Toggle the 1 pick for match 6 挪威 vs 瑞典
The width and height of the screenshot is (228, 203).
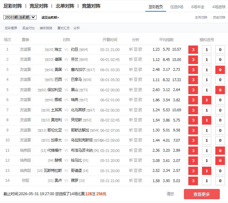[206, 100]
